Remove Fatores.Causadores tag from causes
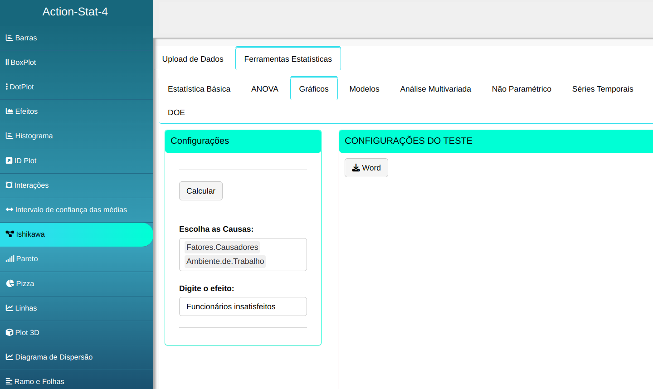This screenshot has height=389, width=653. point(222,247)
